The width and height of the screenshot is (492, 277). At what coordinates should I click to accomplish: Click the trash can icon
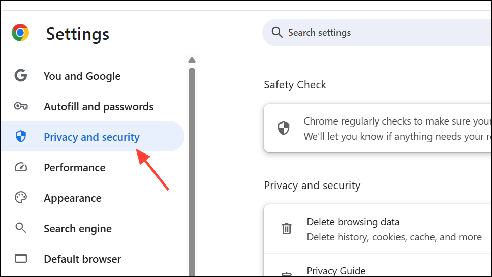(287, 228)
